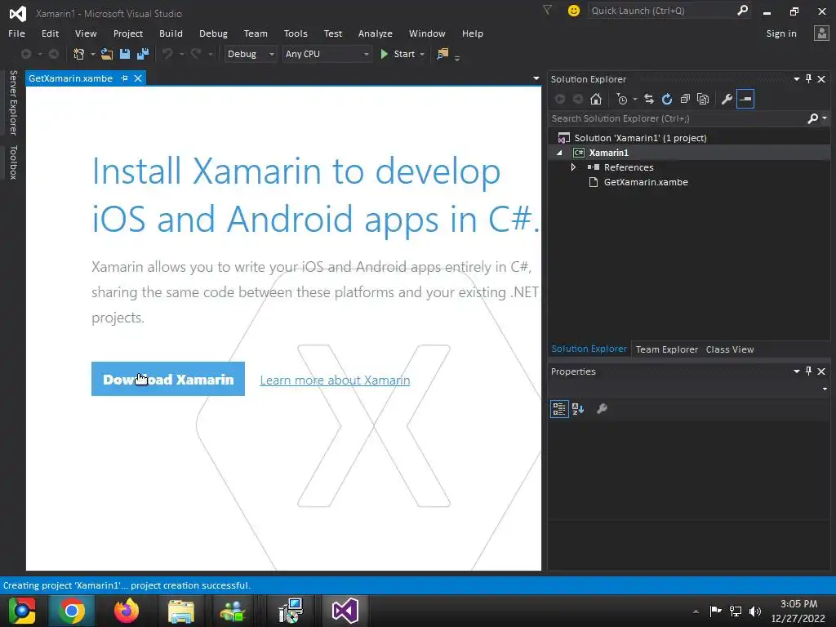Open the Build menu

pos(171,33)
